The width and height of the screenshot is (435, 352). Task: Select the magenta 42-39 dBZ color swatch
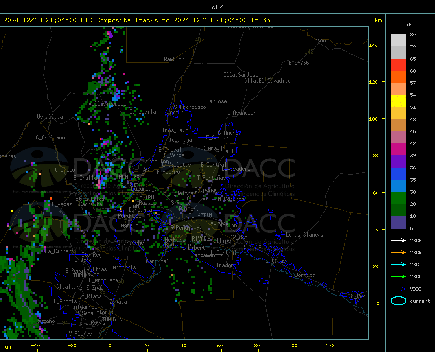point(398,150)
